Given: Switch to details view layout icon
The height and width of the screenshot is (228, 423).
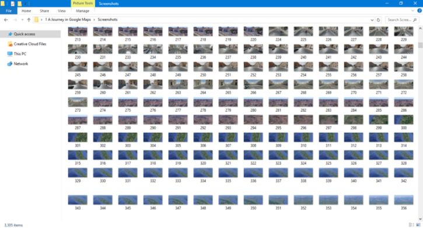Looking at the screenshot, I should (411, 225).
